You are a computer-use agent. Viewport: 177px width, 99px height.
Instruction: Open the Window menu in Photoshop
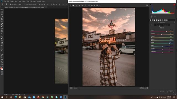point(39,1)
